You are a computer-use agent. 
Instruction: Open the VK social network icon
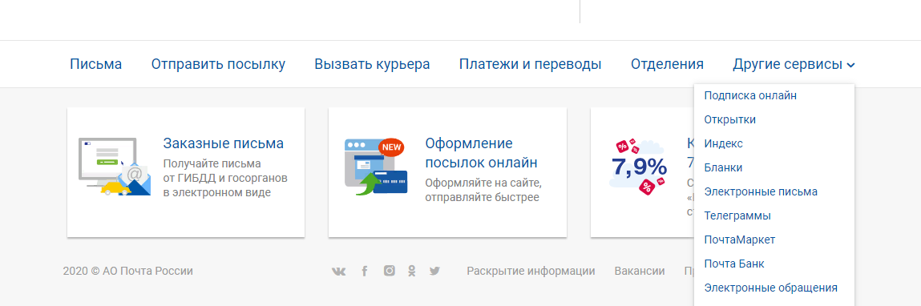click(339, 271)
